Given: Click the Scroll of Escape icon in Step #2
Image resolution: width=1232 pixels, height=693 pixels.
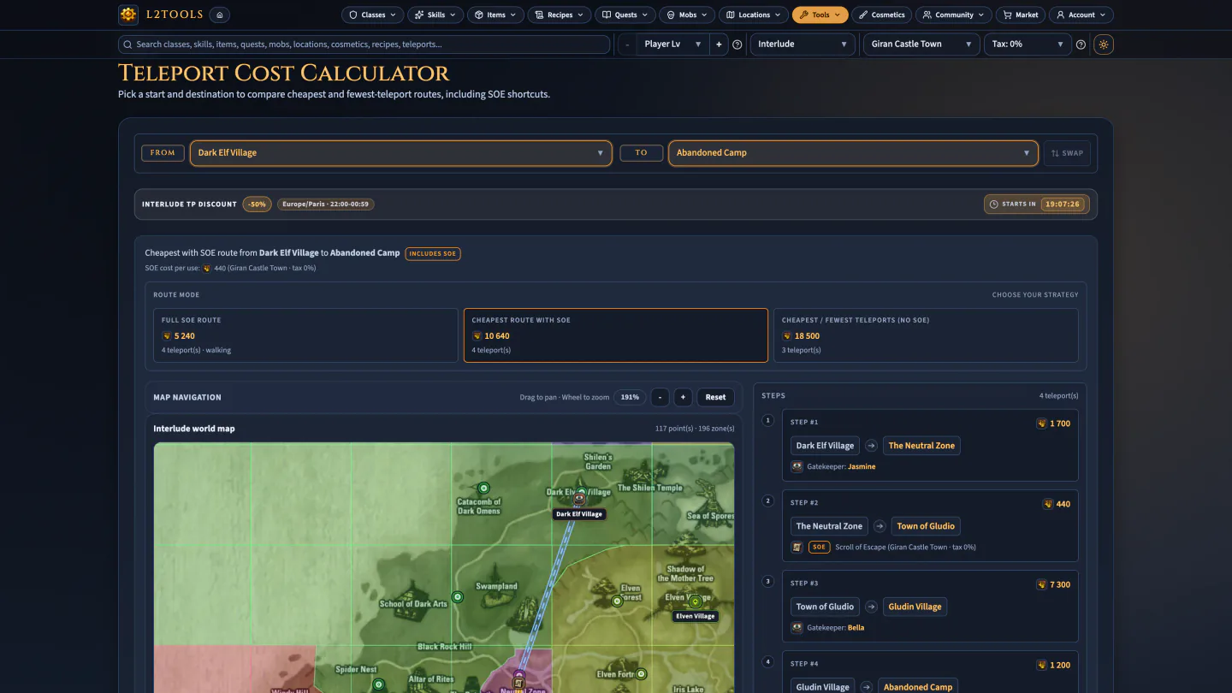Looking at the screenshot, I should point(797,548).
